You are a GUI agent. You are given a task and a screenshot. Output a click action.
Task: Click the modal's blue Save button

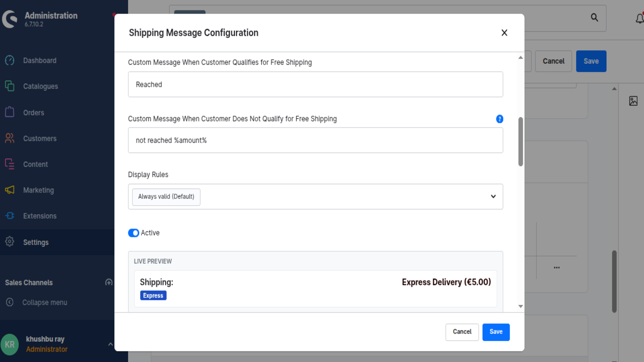(x=496, y=332)
